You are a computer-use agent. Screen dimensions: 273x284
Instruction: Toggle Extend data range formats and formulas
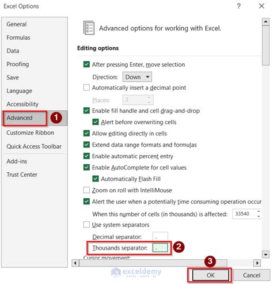click(x=86, y=145)
